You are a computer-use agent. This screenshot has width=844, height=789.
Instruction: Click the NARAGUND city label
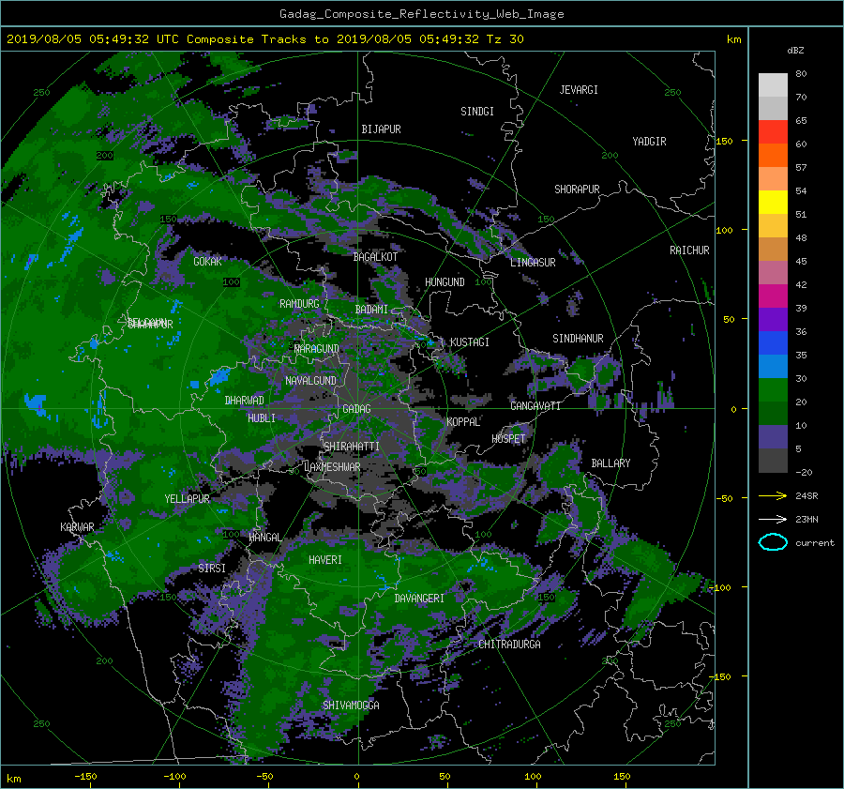[x=317, y=349]
